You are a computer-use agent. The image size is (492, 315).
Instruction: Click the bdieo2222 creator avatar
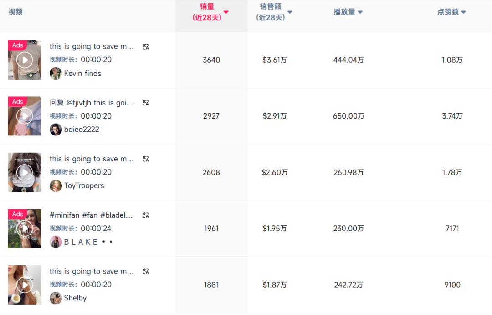click(x=56, y=129)
